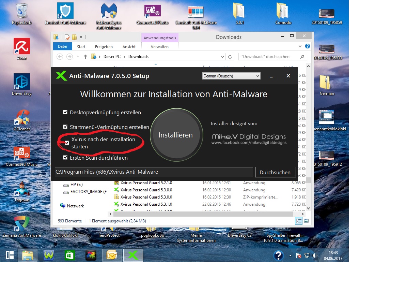The image size is (406, 307).
Task: Open quick access toolbar customize dropdown
Action: [81, 37]
